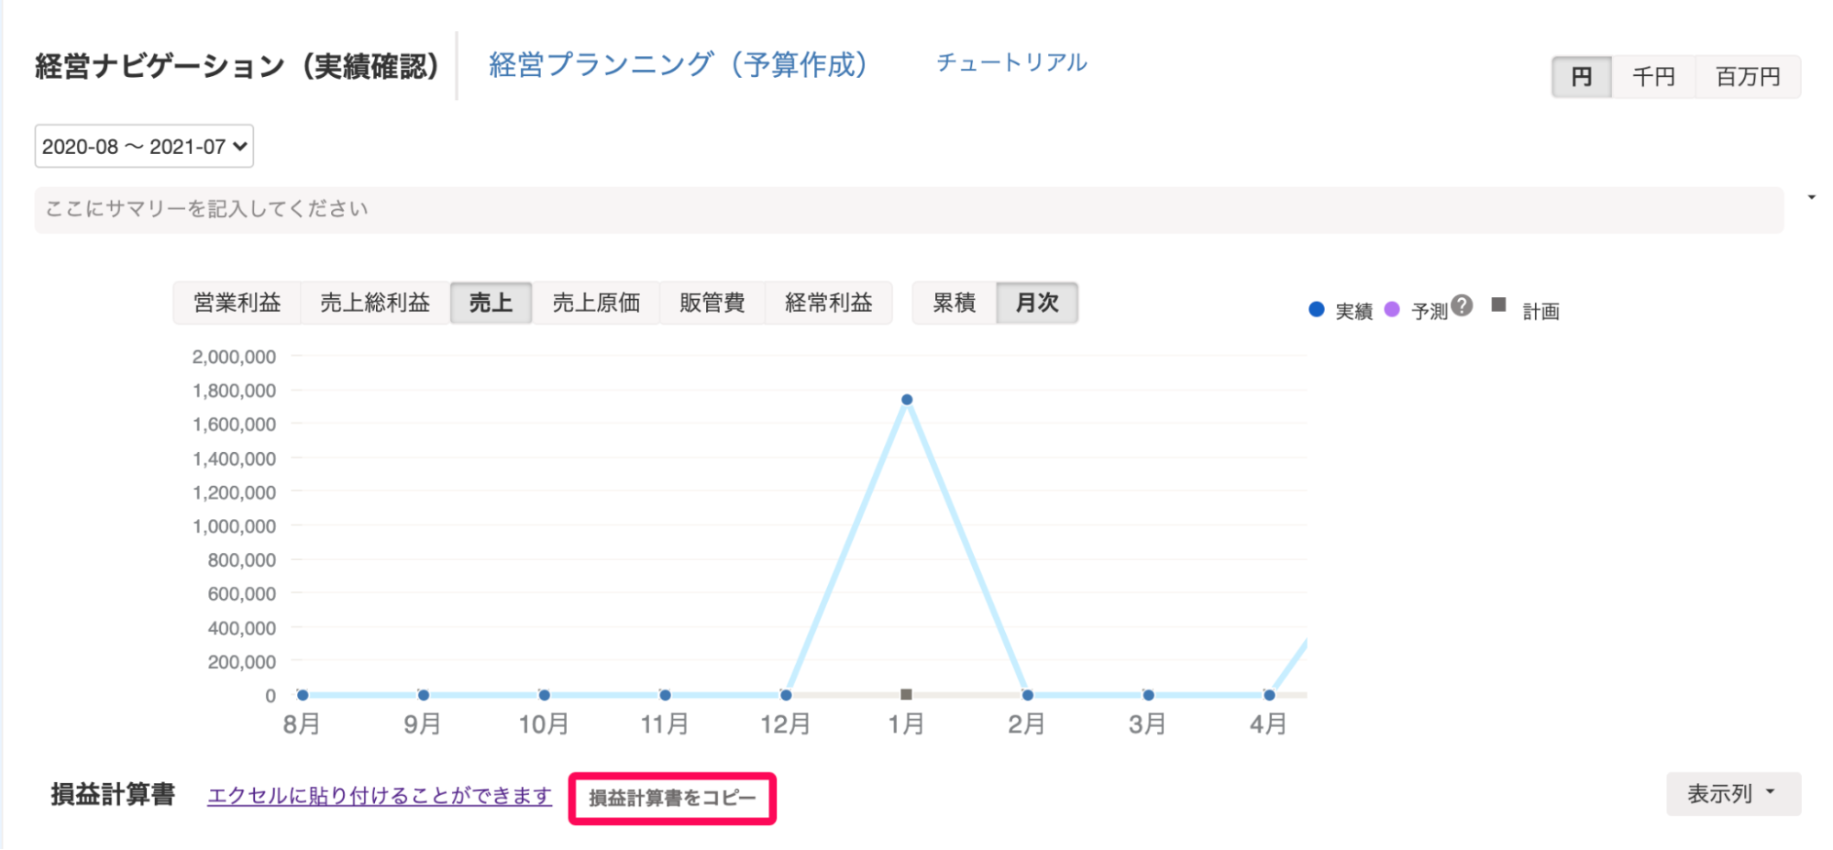This screenshot has width=1833, height=850.
Task: Click the purple 予測 legend dot
Action: [1392, 310]
